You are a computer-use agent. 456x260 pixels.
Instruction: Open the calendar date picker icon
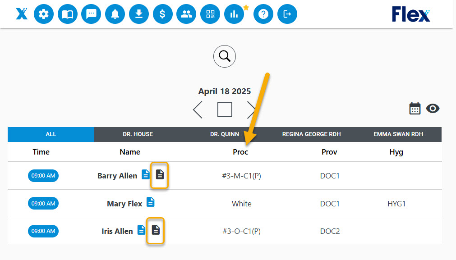coord(415,109)
